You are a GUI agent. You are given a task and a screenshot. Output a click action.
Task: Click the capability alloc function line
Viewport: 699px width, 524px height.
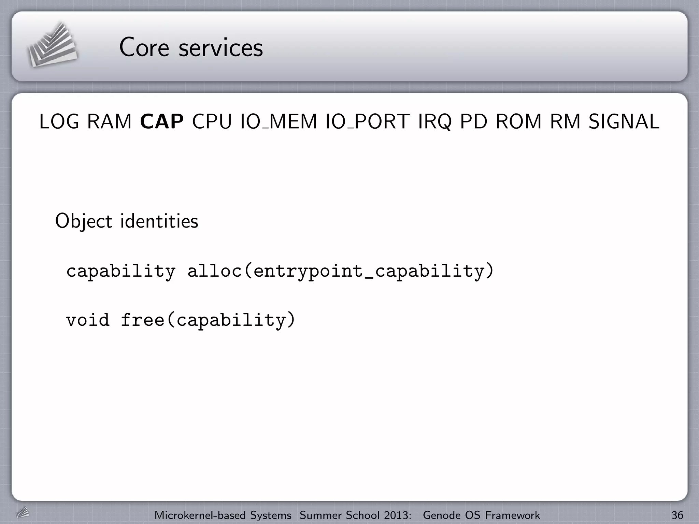(x=280, y=271)
